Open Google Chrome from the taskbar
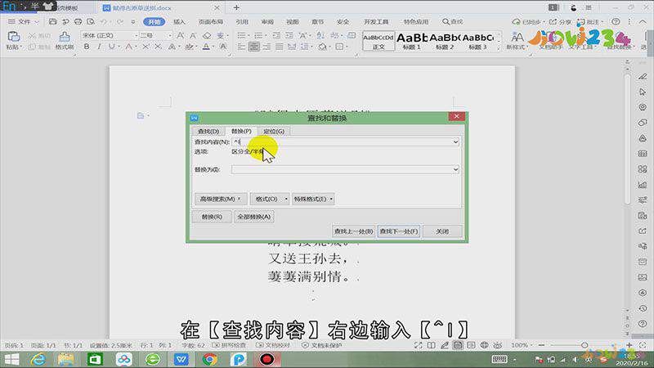Screen dimensions: 654x368 pos(210,359)
